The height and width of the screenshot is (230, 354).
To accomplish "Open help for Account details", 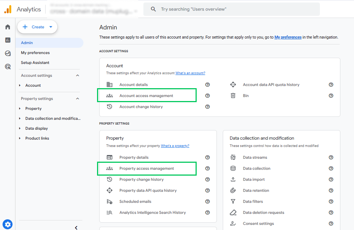I will point(207,85).
